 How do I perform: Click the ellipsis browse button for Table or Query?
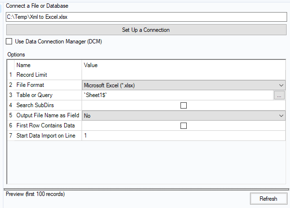coord(280,96)
